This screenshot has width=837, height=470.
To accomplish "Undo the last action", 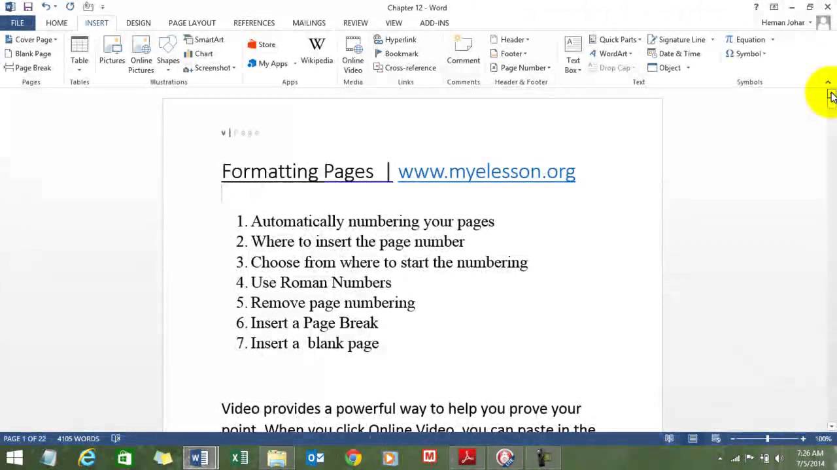I will [45, 7].
